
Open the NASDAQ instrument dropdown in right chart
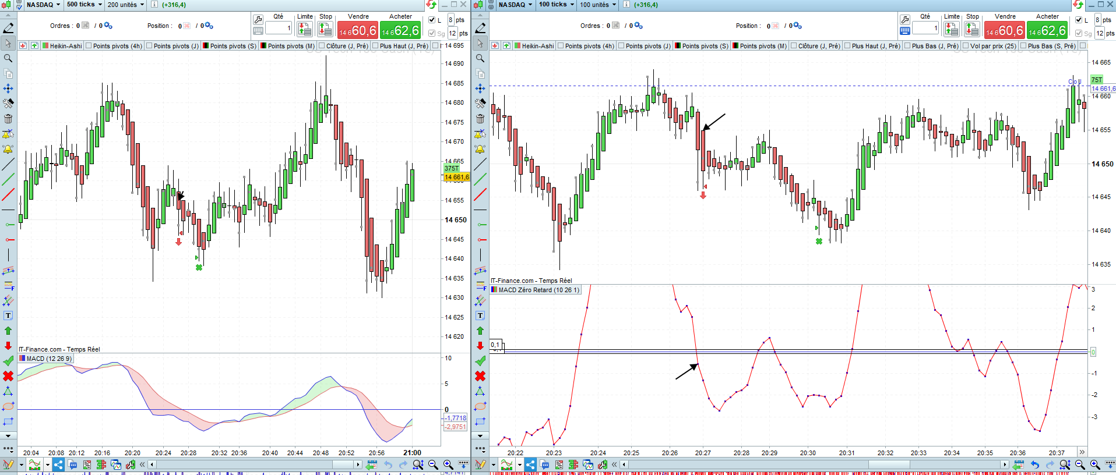coord(515,5)
